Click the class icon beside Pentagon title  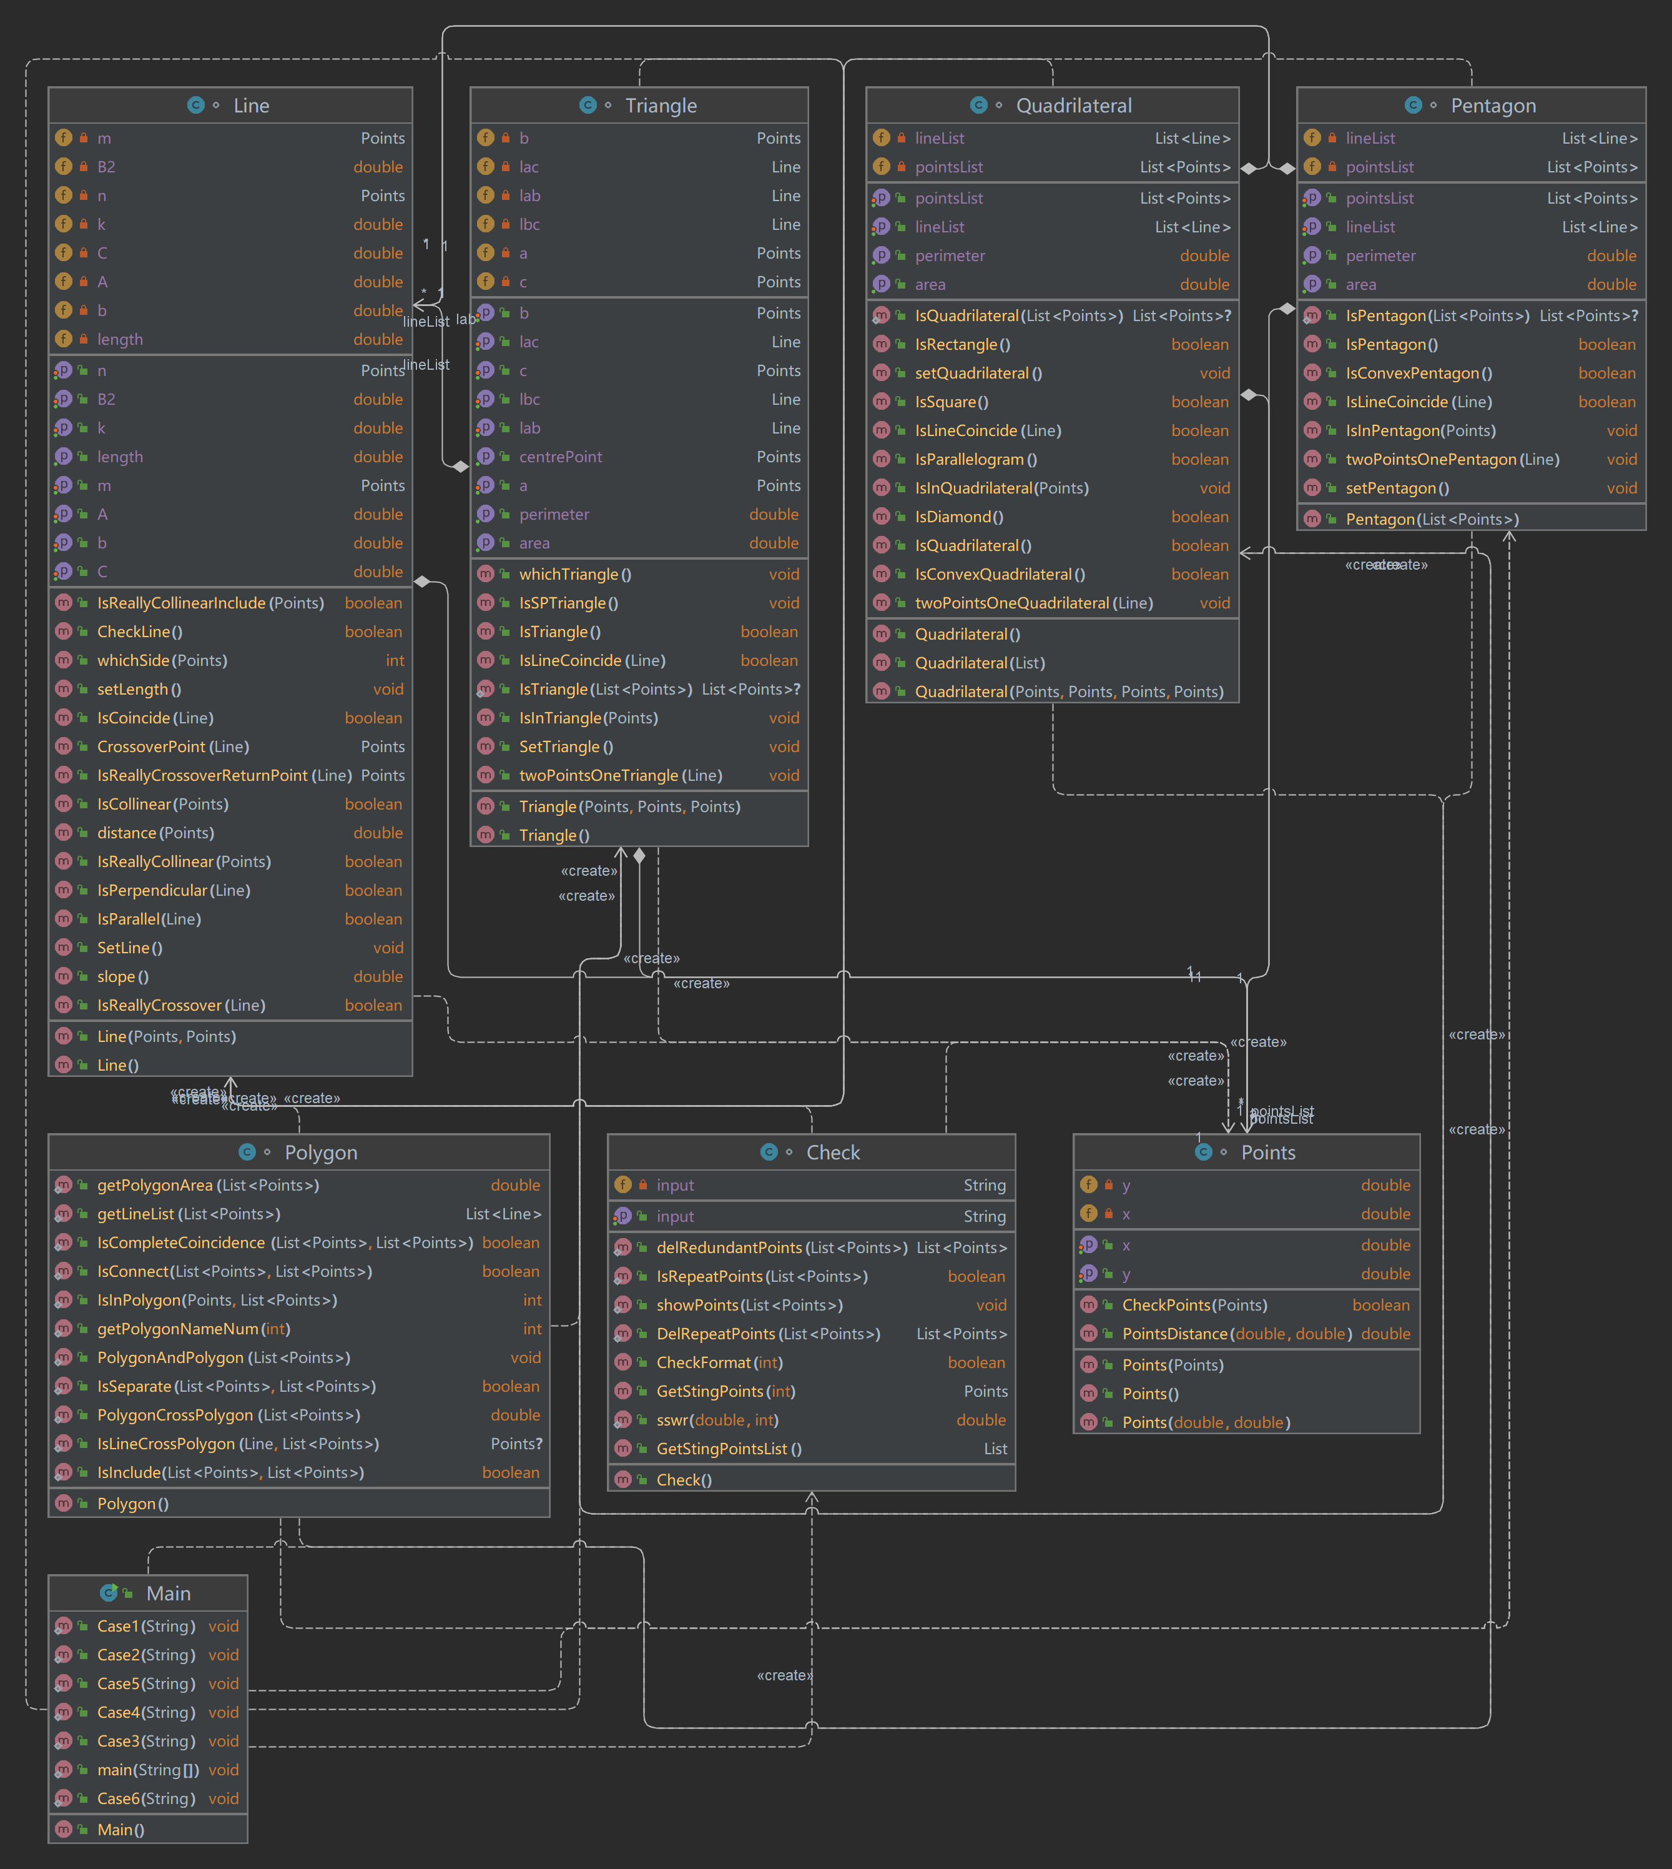tap(1413, 105)
